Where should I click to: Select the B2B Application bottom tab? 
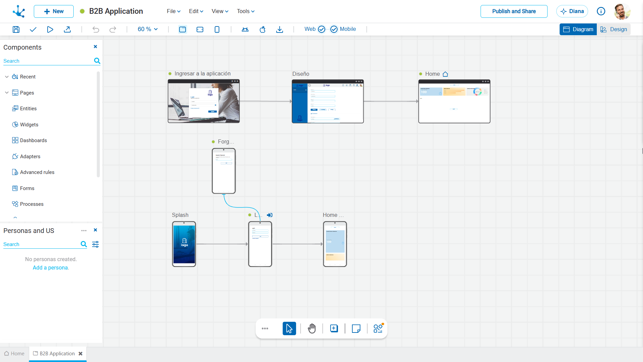point(58,354)
